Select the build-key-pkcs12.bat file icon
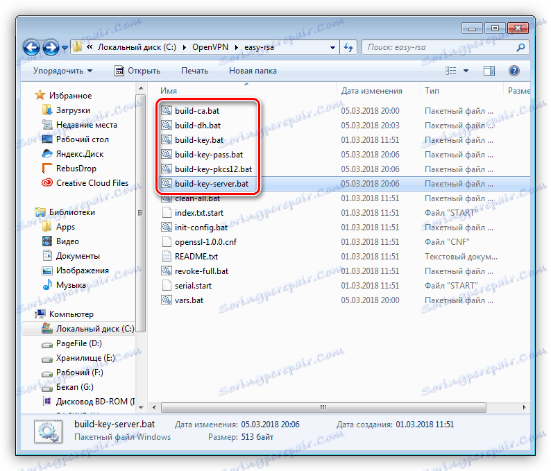This screenshot has width=551, height=471. click(167, 169)
